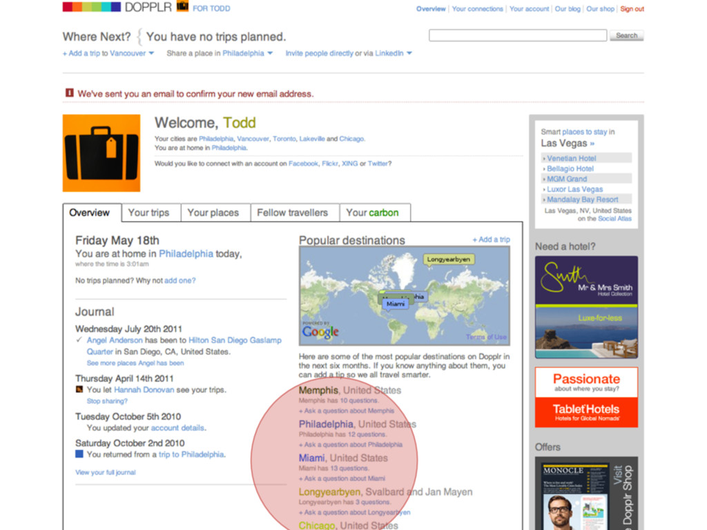Click Invite people directly link
The height and width of the screenshot is (530, 707).
coord(319,53)
